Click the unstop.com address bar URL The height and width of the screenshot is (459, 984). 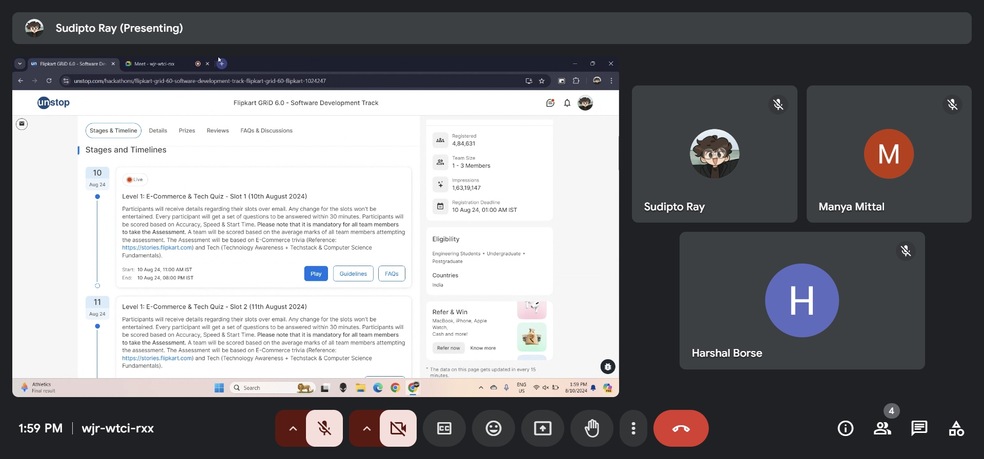point(199,81)
